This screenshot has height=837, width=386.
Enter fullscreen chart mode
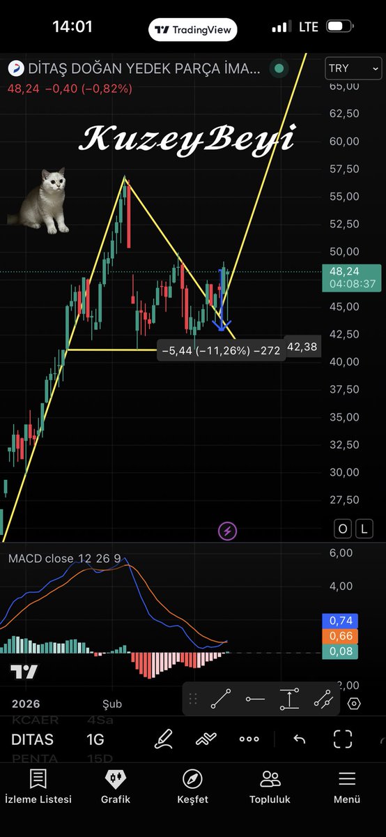(342, 739)
